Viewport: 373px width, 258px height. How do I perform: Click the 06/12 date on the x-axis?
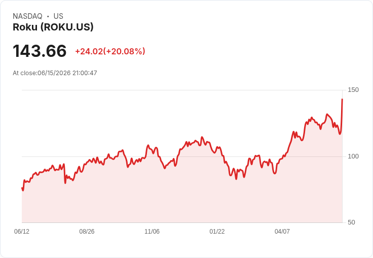22,231
